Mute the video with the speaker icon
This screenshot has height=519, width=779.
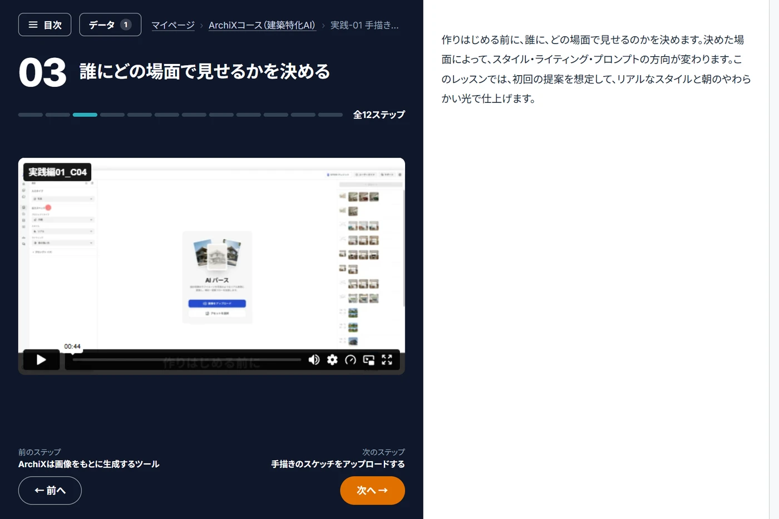coord(314,360)
